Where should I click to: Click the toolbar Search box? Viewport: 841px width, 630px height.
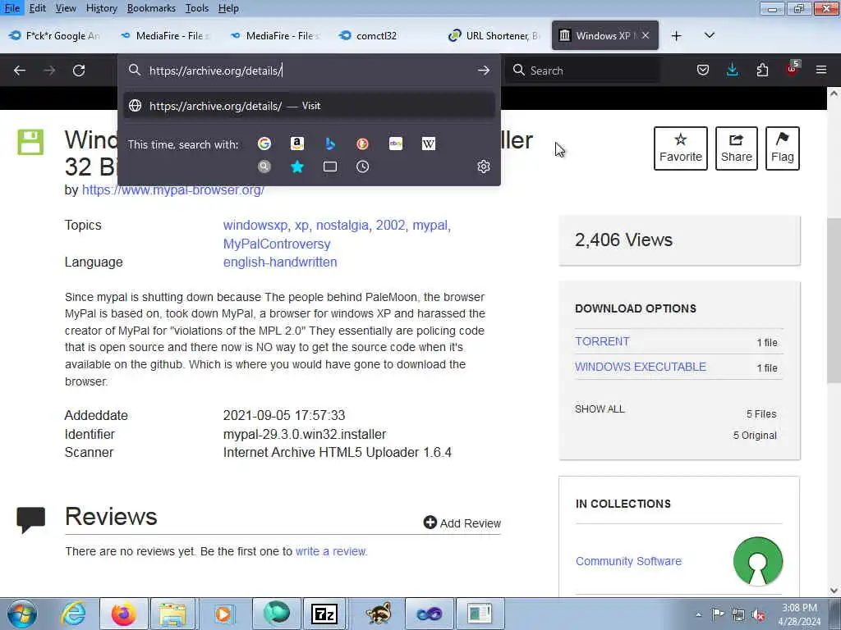582,71
